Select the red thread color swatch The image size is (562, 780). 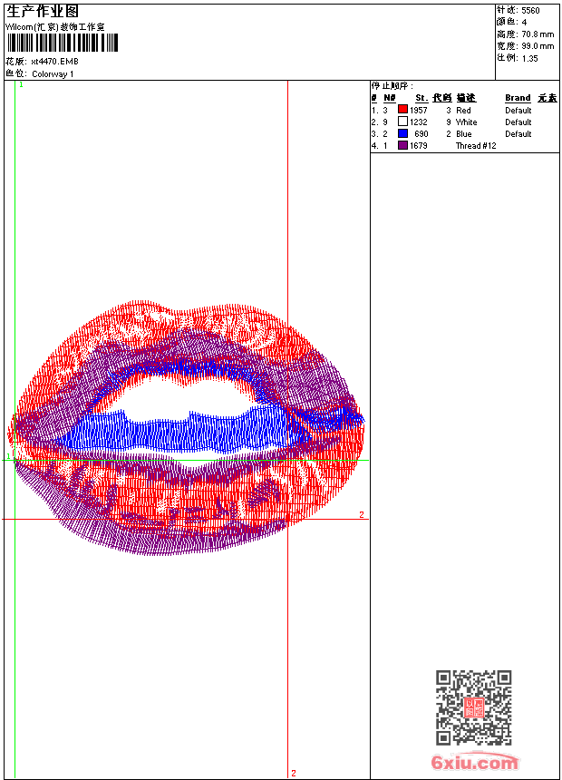point(402,110)
